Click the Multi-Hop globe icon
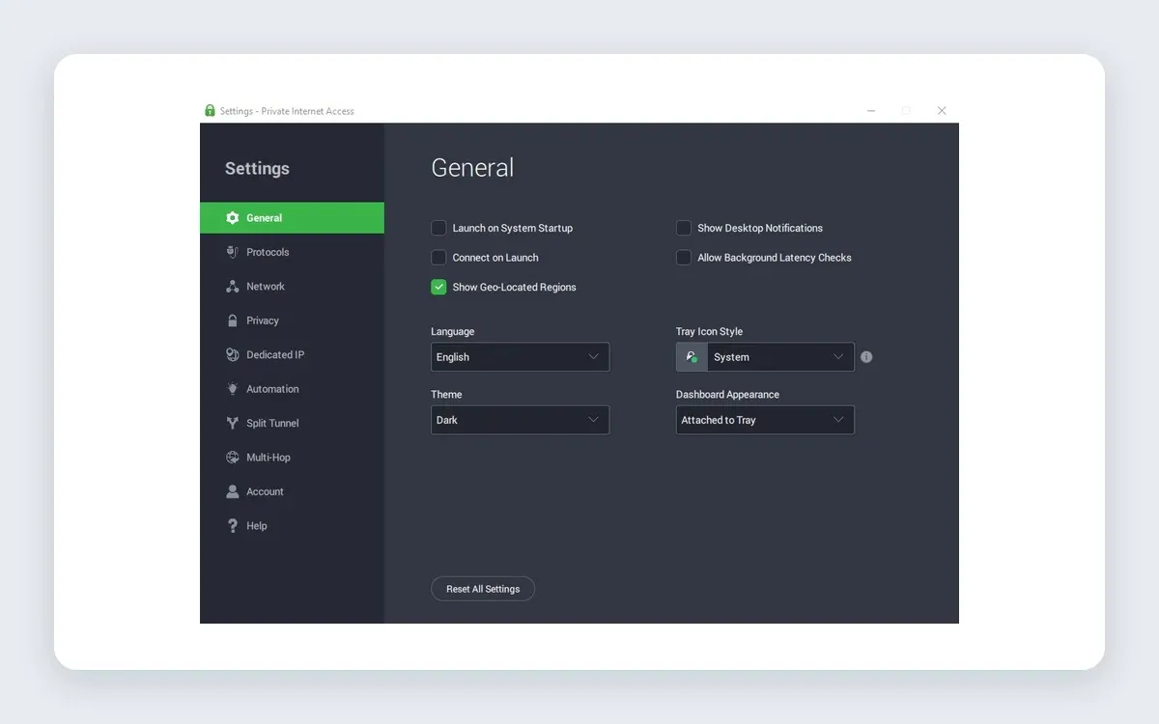Image resolution: width=1159 pixels, height=724 pixels. pyautogui.click(x=232, y=458)
